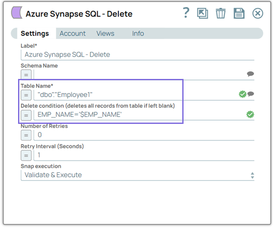273x228 pixels.
Task: Click the 'Snap execution' label
Action: [x=41, y=166]
